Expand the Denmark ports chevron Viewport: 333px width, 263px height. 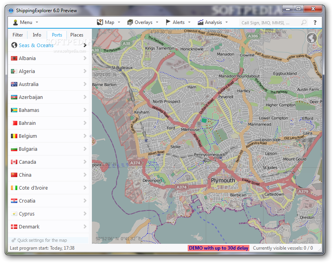(85, 226)
